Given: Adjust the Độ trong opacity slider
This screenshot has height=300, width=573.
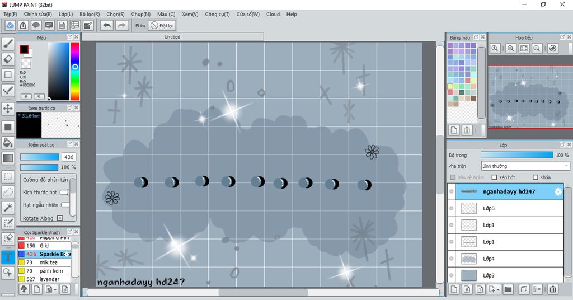Looking at the screenshot, I should pyautogui.click(x=516, y=155).
